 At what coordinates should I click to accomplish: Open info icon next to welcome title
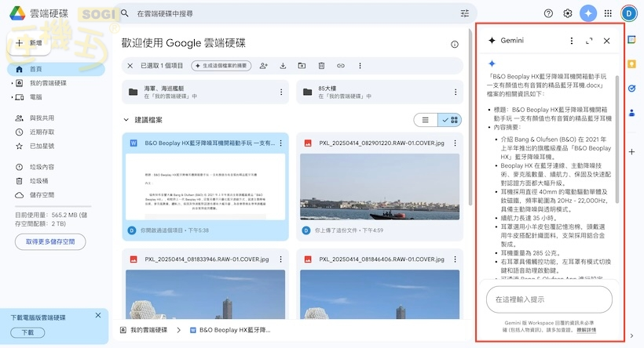click(x=455, y=44)
